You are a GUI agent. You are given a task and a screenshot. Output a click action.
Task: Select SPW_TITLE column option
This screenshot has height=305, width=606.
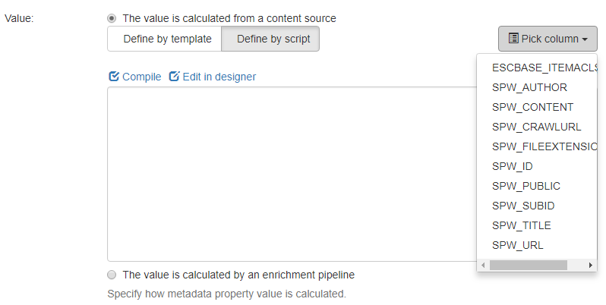[521, 225]
